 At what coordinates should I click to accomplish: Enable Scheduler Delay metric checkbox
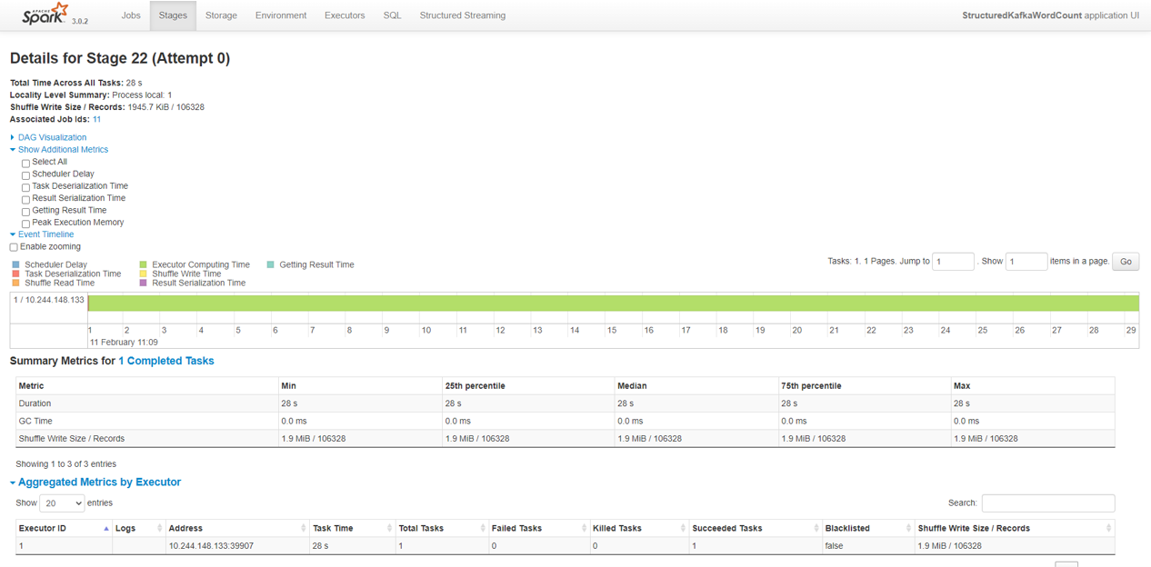[x=25, y=175]
